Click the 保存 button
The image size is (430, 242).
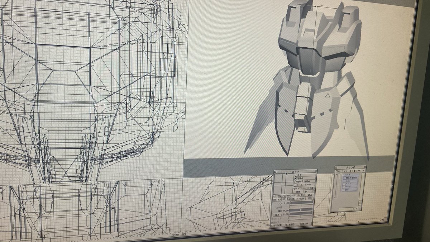[x=310, y=198]
